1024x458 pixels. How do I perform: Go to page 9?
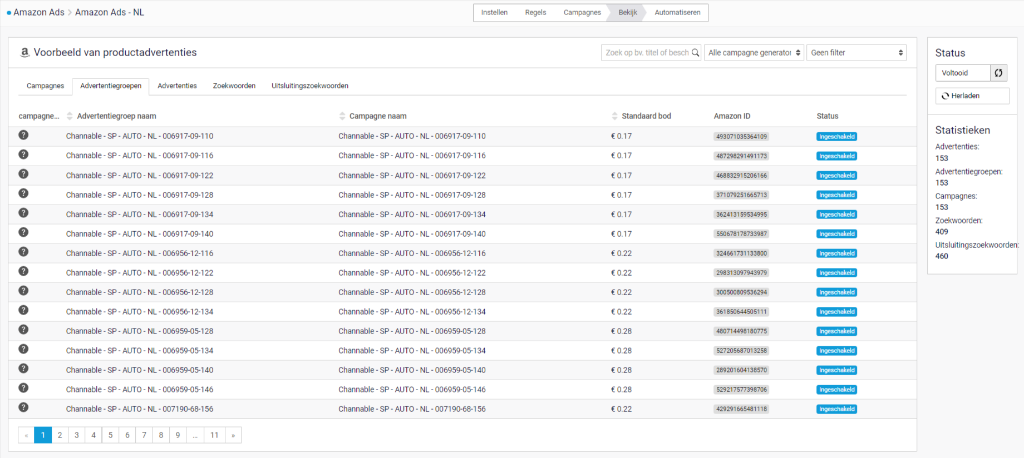coord(178,435)
